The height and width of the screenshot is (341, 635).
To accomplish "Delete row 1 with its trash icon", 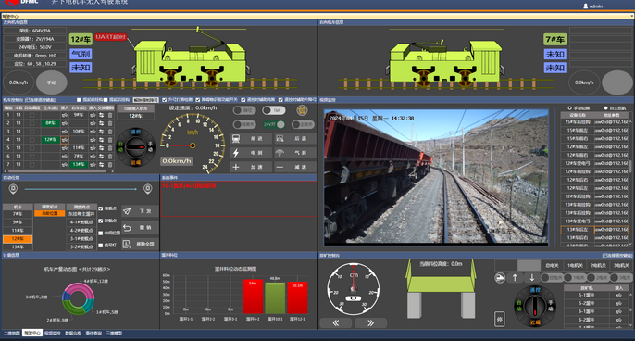I will 110,115.
